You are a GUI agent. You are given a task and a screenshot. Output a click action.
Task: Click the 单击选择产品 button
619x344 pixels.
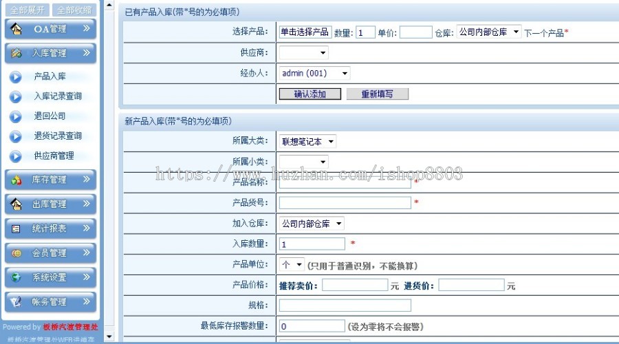pos(305,32)
